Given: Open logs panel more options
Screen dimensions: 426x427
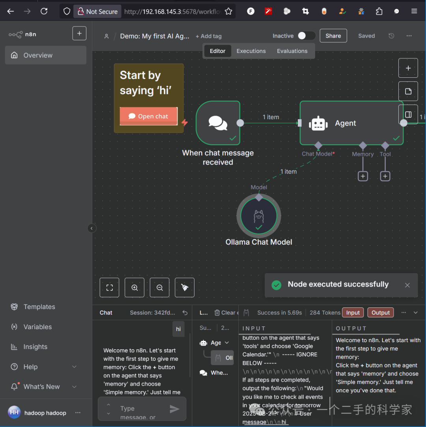Looking at the screenshot, I should (x=404, y=313).
